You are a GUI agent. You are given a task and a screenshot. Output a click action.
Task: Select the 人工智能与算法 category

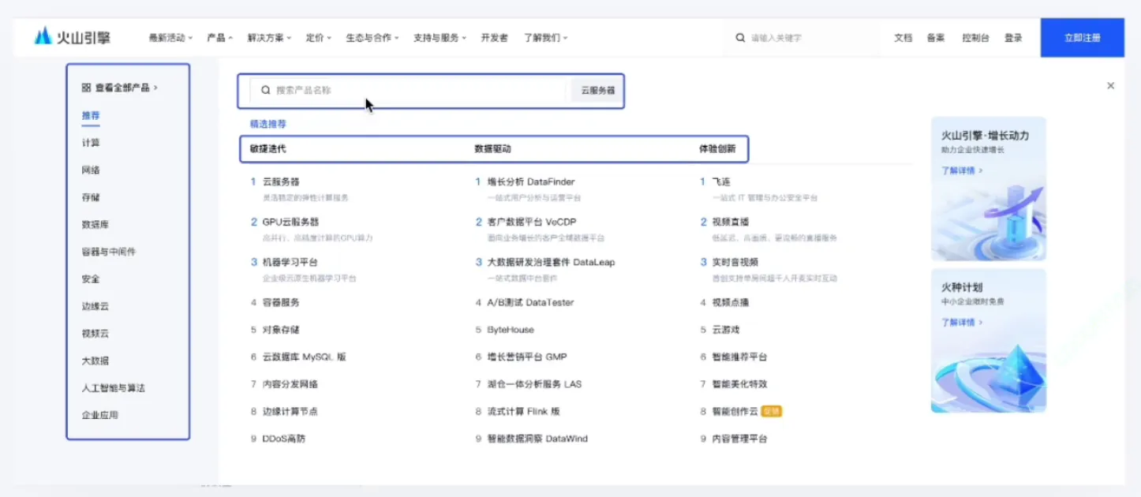click(x=114, y=387)
